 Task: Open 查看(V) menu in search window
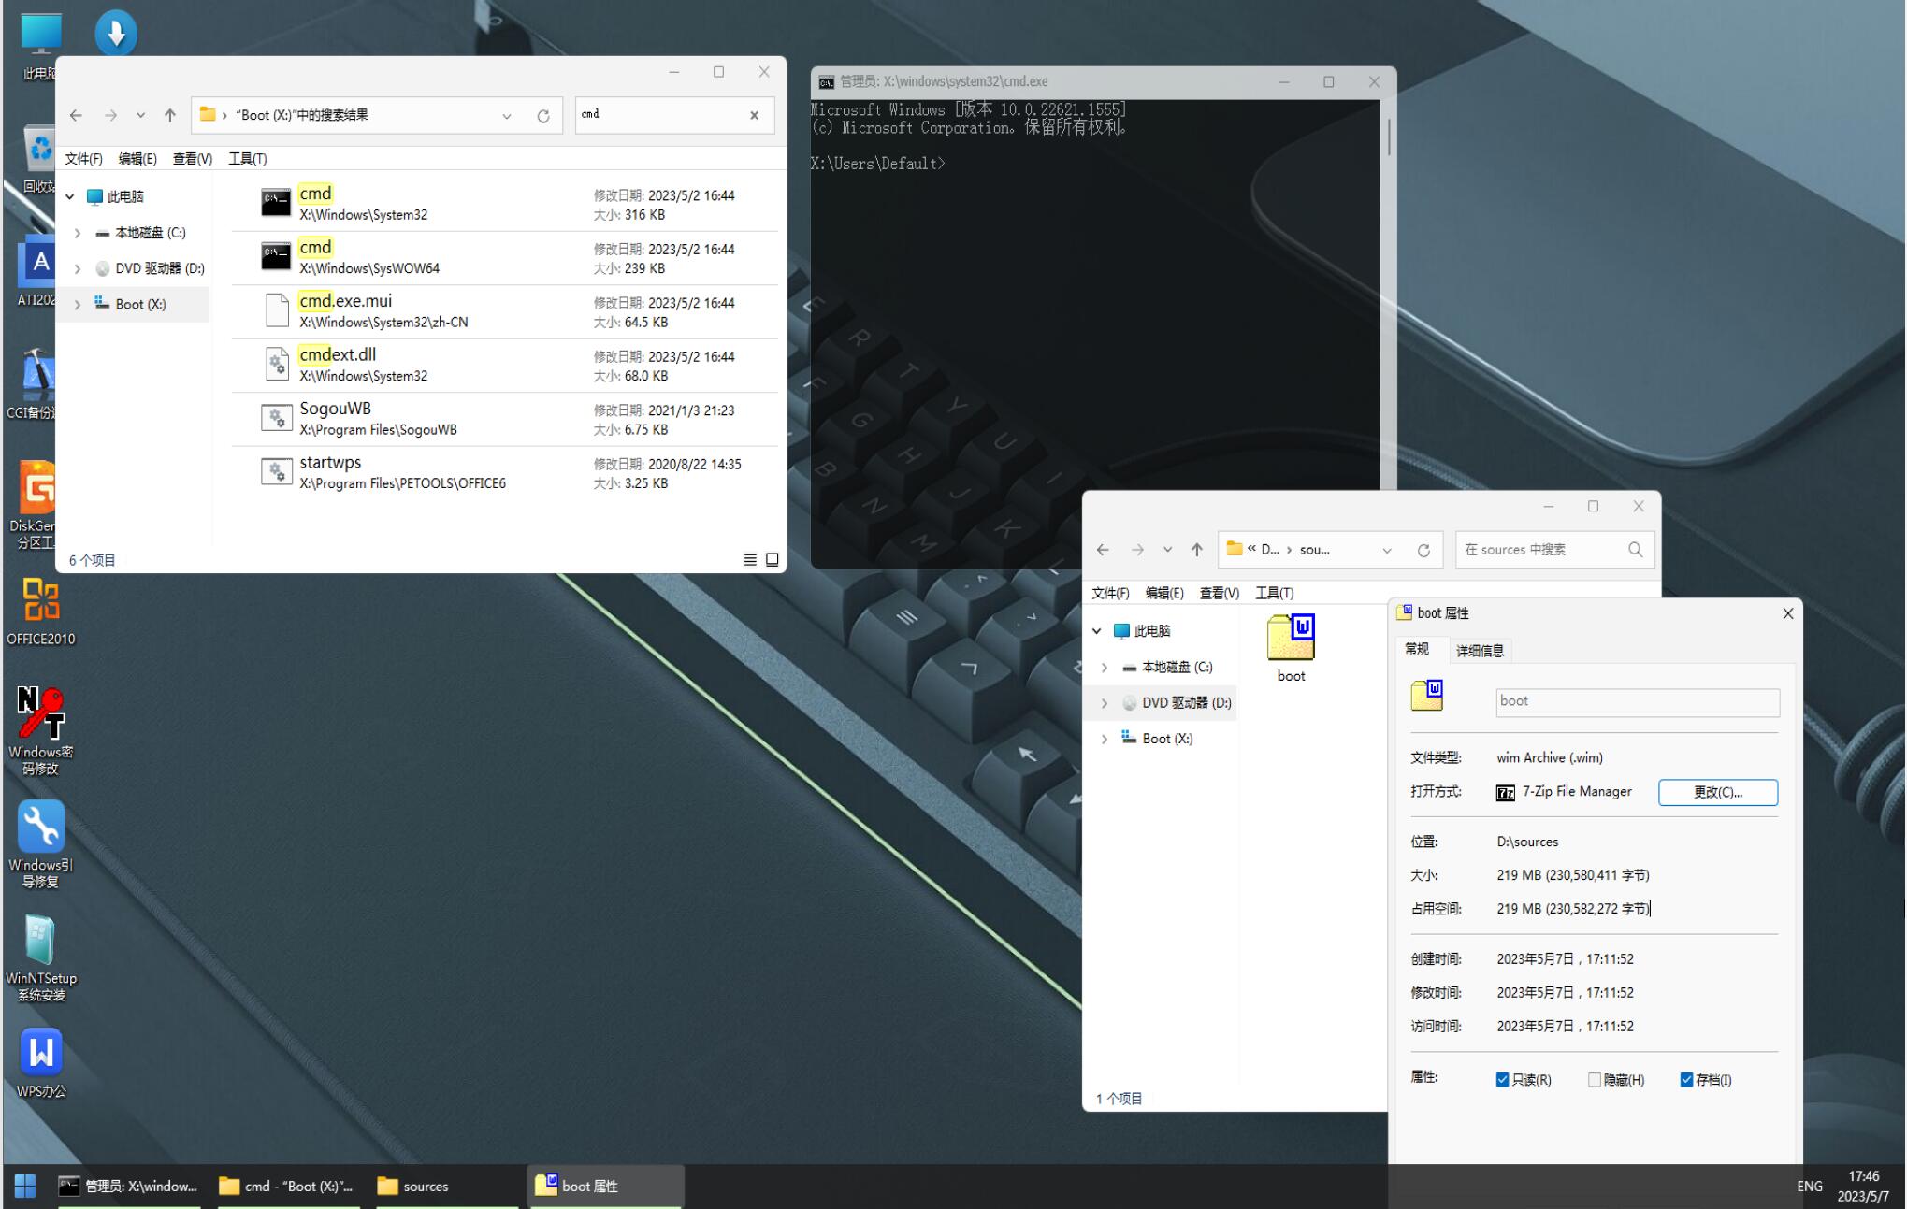[x=193, y=159]
